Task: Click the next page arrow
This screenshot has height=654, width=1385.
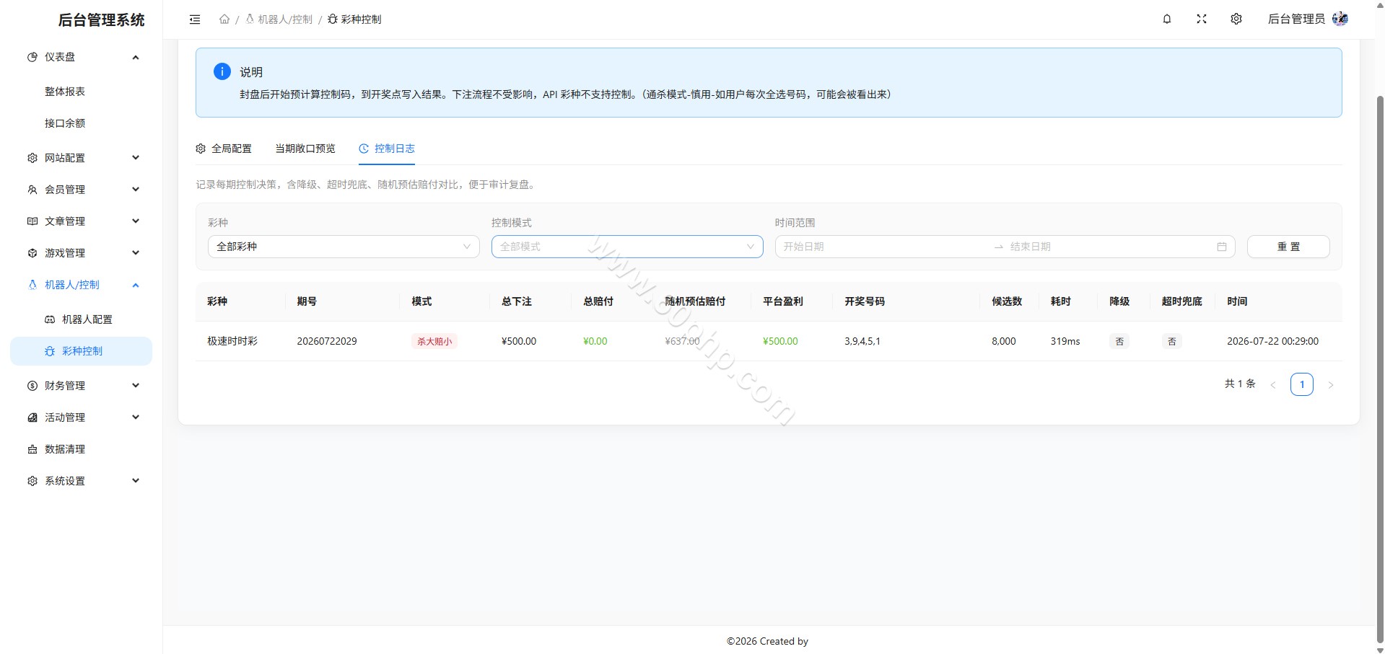Action: pyautogui.click(x=1331, y=385)
